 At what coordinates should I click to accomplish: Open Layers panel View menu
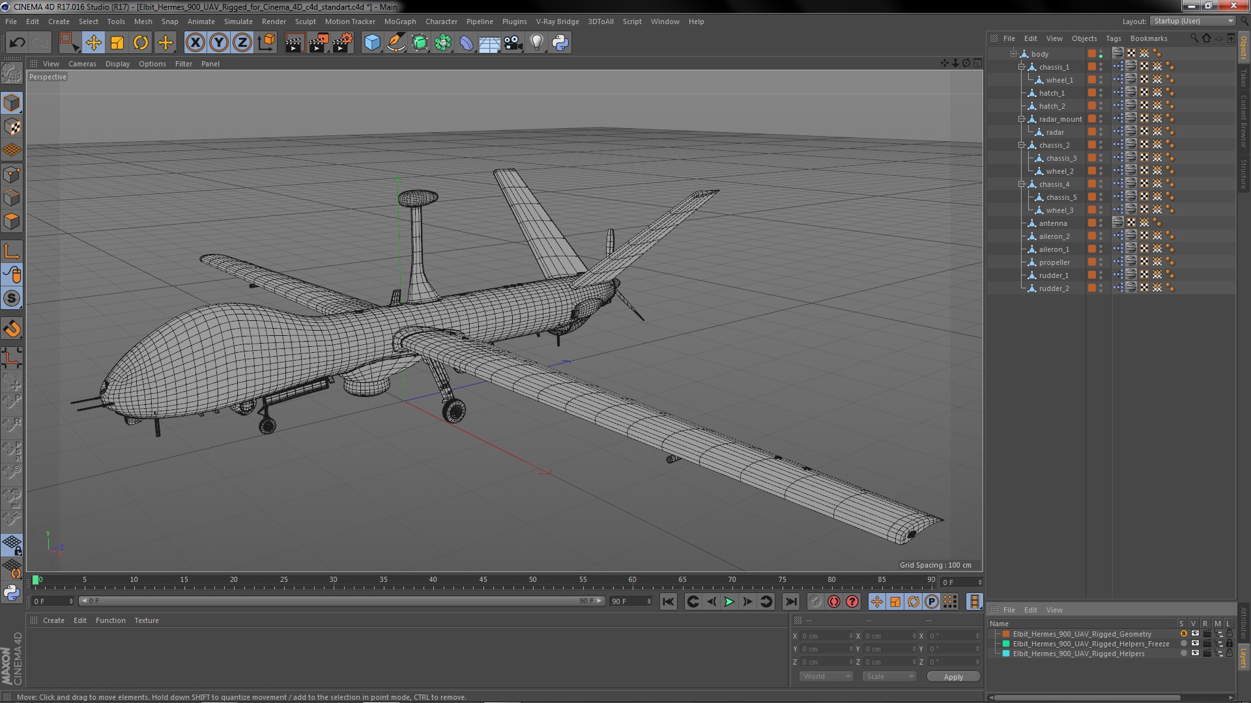pyautogui.click(x=1054, y=610)
